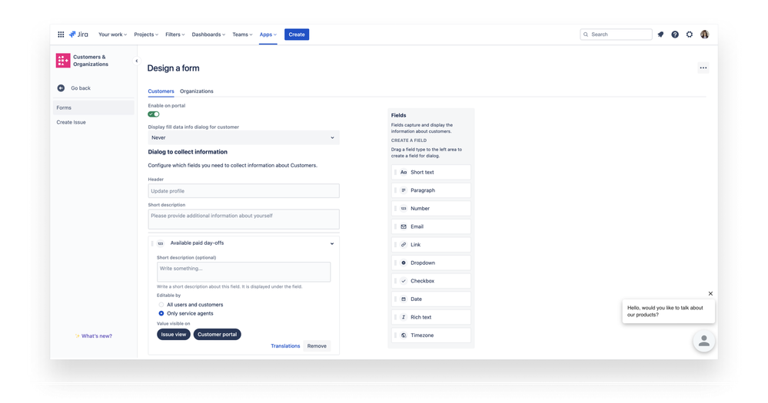Click the Short description textarea

(244, 219)
